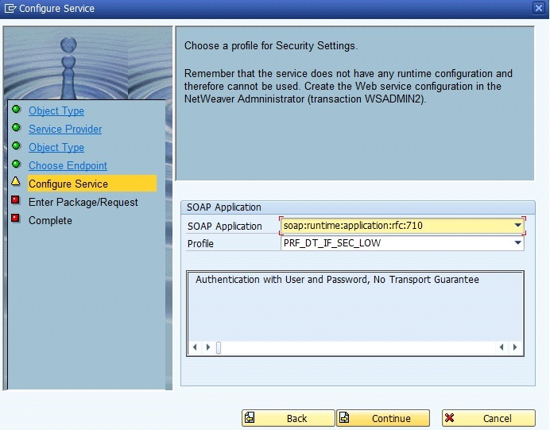Click the Configure Service title bar icon
550x430 pixels.
pyautogui.click(x=10, y=9)
